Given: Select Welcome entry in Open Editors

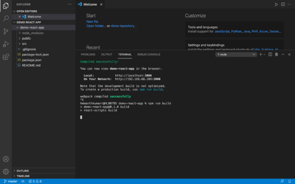Looking at the screenshot, I should tap(34, 17).
